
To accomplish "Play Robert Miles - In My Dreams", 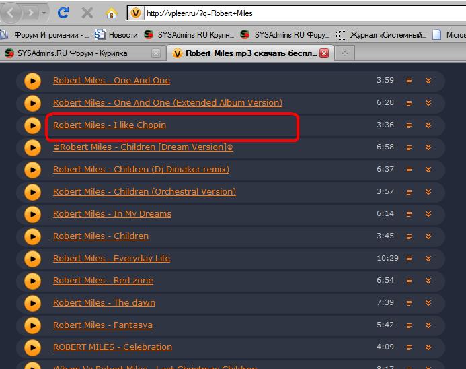I will click(32, 214).
